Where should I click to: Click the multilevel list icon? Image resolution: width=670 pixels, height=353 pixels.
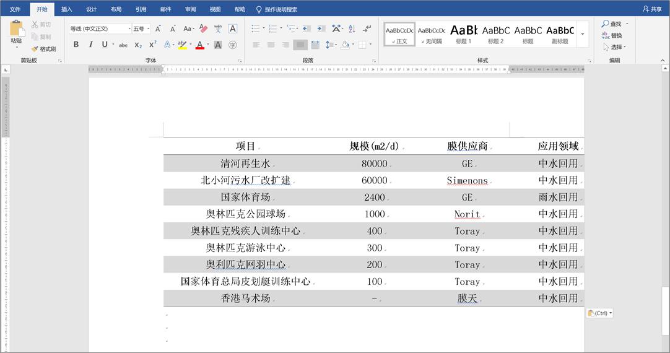point(292,28)
